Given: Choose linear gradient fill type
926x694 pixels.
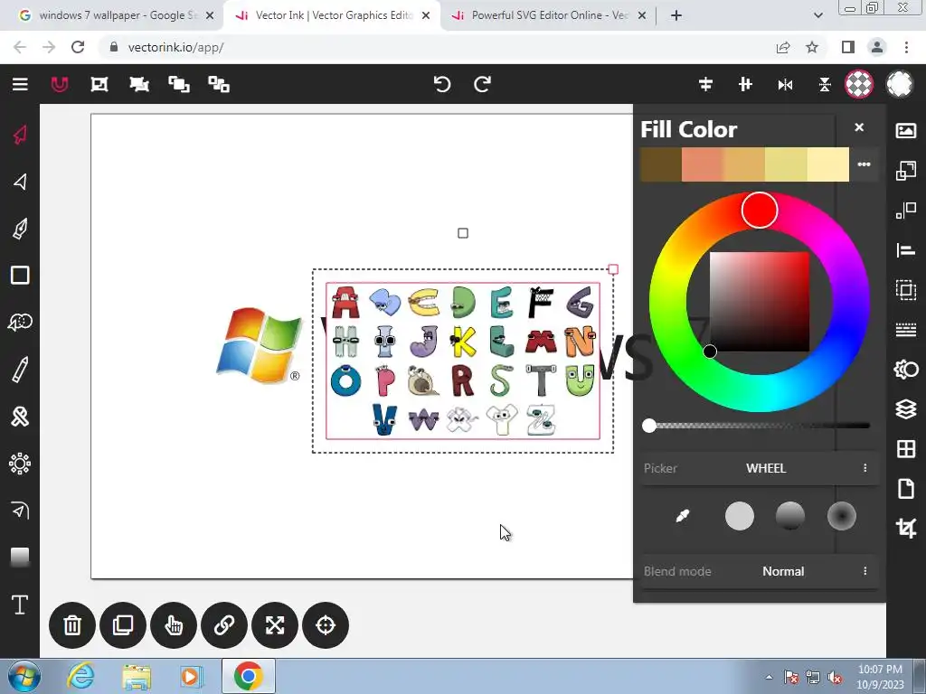Looking at the screenshot, I should pos(790,516).
